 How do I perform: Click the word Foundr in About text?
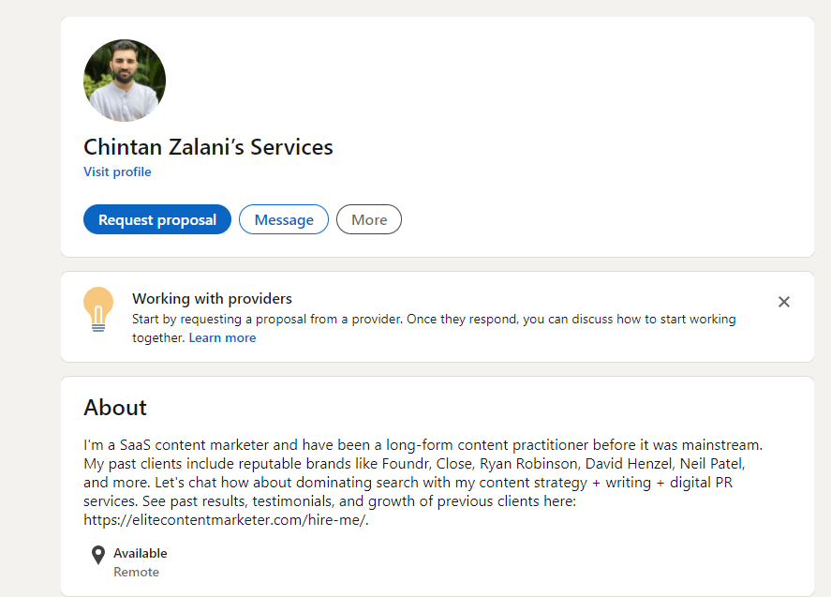(406, 463)
